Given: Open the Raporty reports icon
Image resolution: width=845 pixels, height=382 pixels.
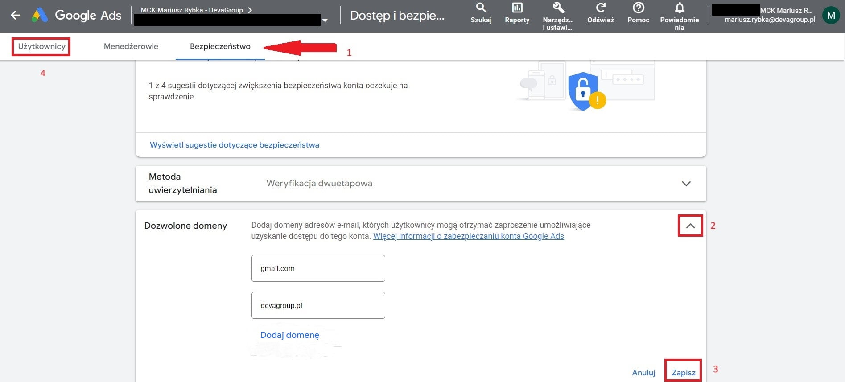Looking at the screenshot, I should (x=517, y=8).
